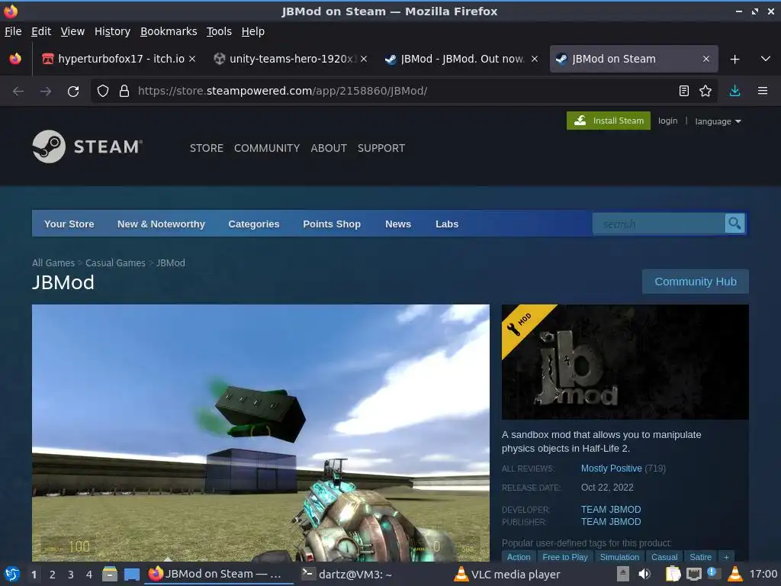Go forward one page
This screenshot has width=781, height=586.
click(46, 92)
